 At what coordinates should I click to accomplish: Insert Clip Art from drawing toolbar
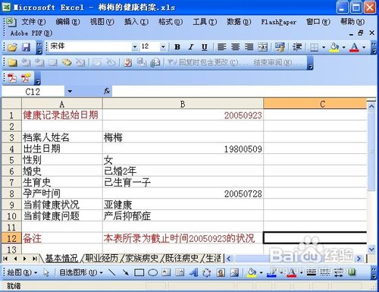pos(221,272)
